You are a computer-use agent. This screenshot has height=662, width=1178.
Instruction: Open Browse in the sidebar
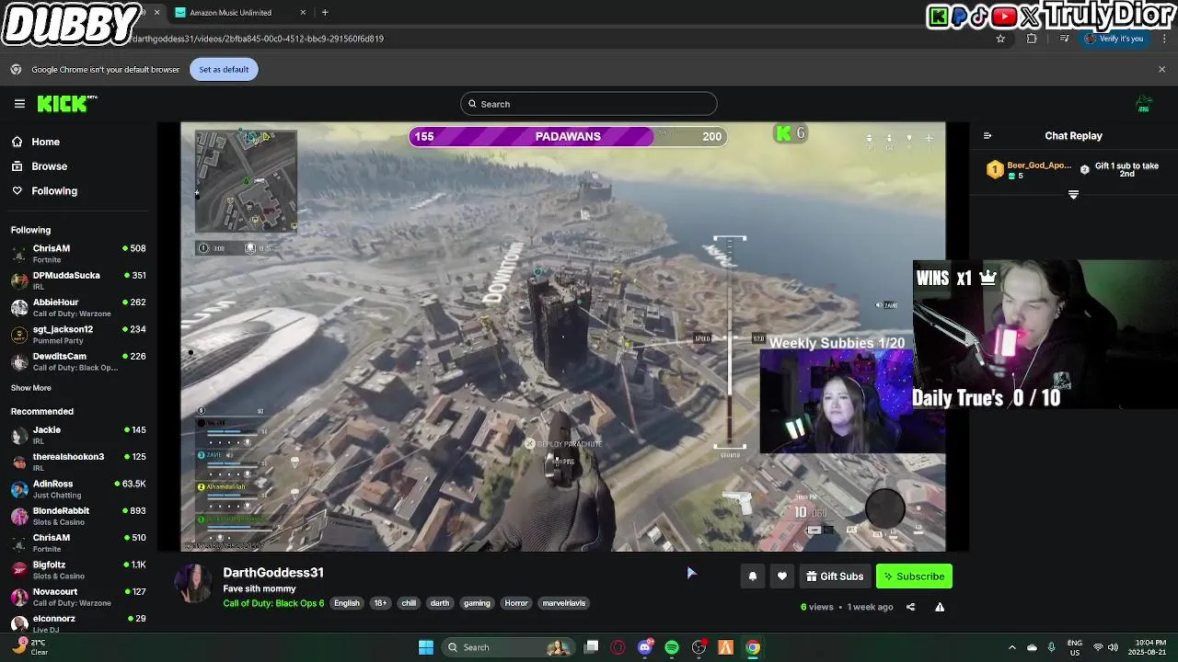49,166
